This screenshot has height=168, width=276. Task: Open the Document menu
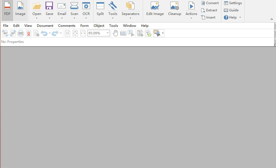click(x=45, y=25)
